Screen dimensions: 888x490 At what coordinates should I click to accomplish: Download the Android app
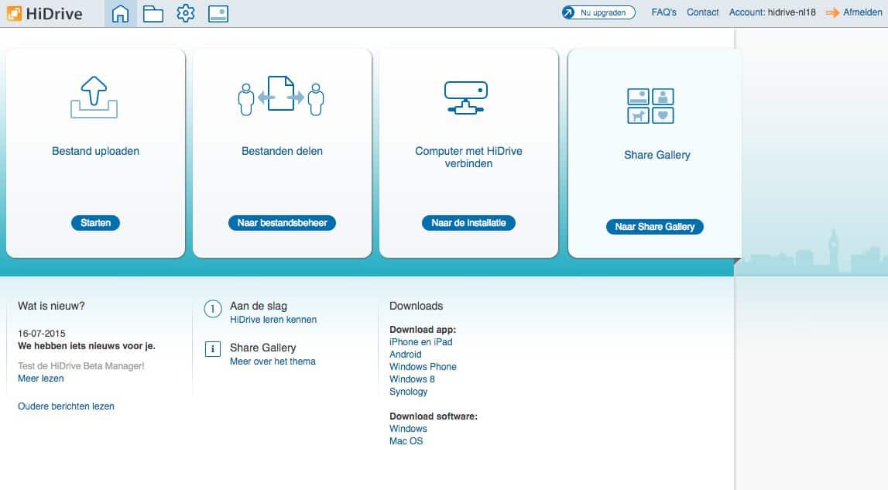click(406, 355)
